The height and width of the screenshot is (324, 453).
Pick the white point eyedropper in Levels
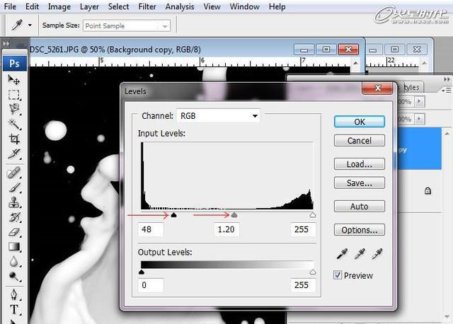(377, 253)
